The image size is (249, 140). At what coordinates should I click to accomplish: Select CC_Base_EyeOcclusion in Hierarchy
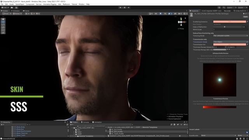[21, 131]
